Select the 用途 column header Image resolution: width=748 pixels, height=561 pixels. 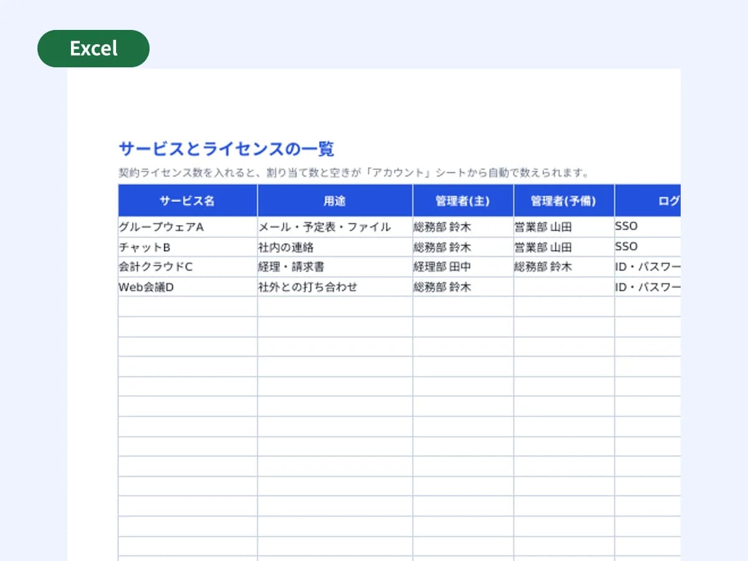335,201
